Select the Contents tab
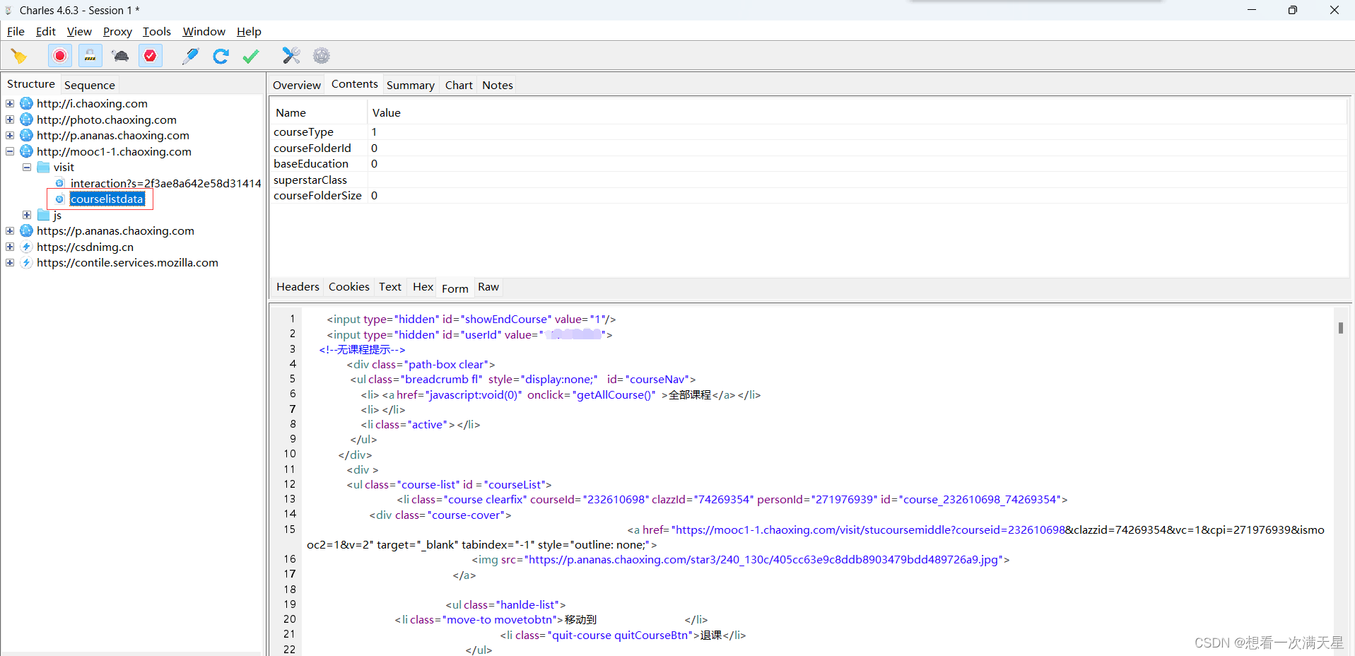1355x656 pixels. click(355, 84)
